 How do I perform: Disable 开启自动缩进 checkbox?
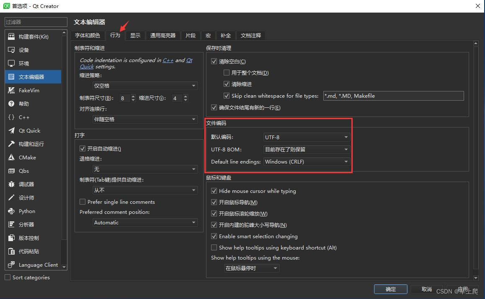[82, 148]
